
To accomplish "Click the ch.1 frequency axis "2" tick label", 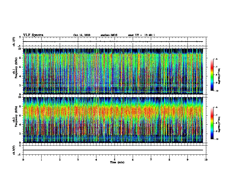I will pyautogui.click(x=20, y=85).
